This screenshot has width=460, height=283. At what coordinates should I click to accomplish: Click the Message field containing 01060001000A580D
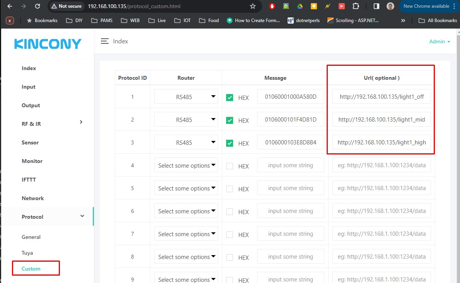(x=290, y=97)
